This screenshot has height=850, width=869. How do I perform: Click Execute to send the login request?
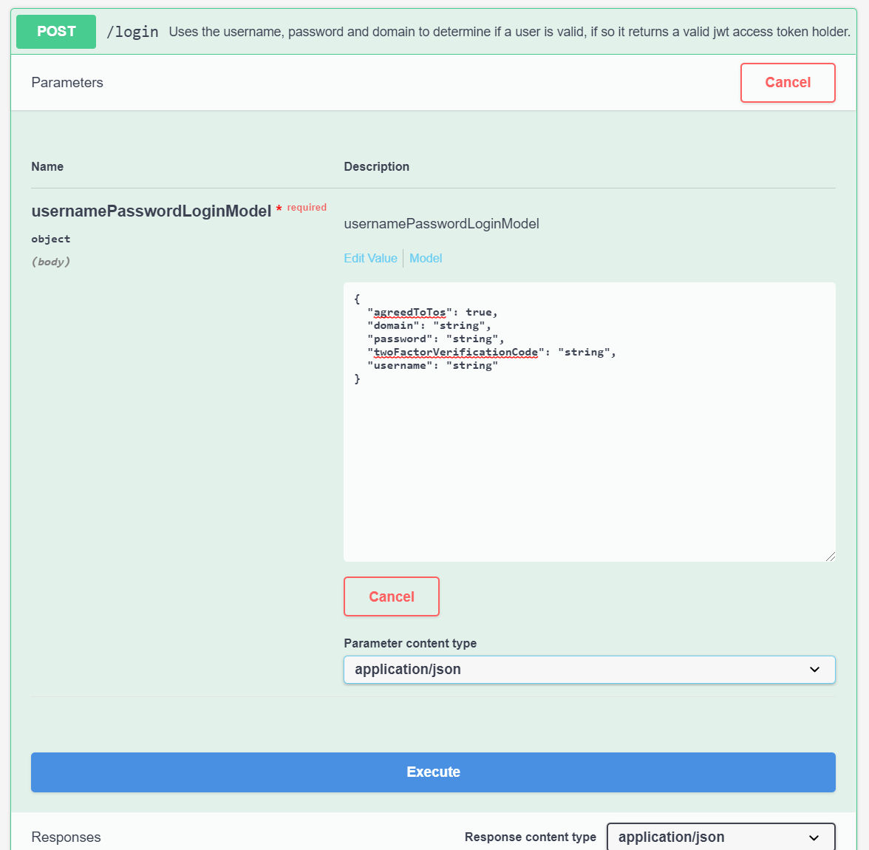click(433, 772)
